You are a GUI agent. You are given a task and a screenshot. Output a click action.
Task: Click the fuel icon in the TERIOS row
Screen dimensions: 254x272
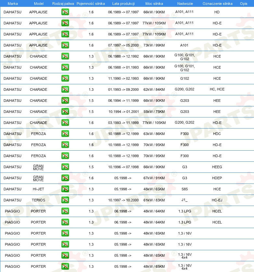pos(65,200)
